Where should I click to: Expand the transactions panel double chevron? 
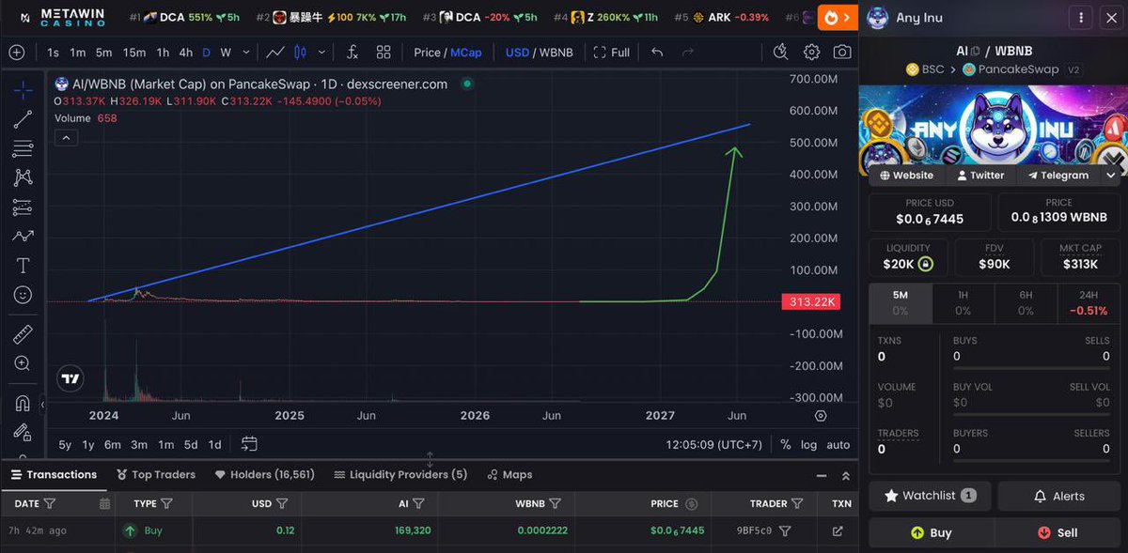[x=845, y=476]
